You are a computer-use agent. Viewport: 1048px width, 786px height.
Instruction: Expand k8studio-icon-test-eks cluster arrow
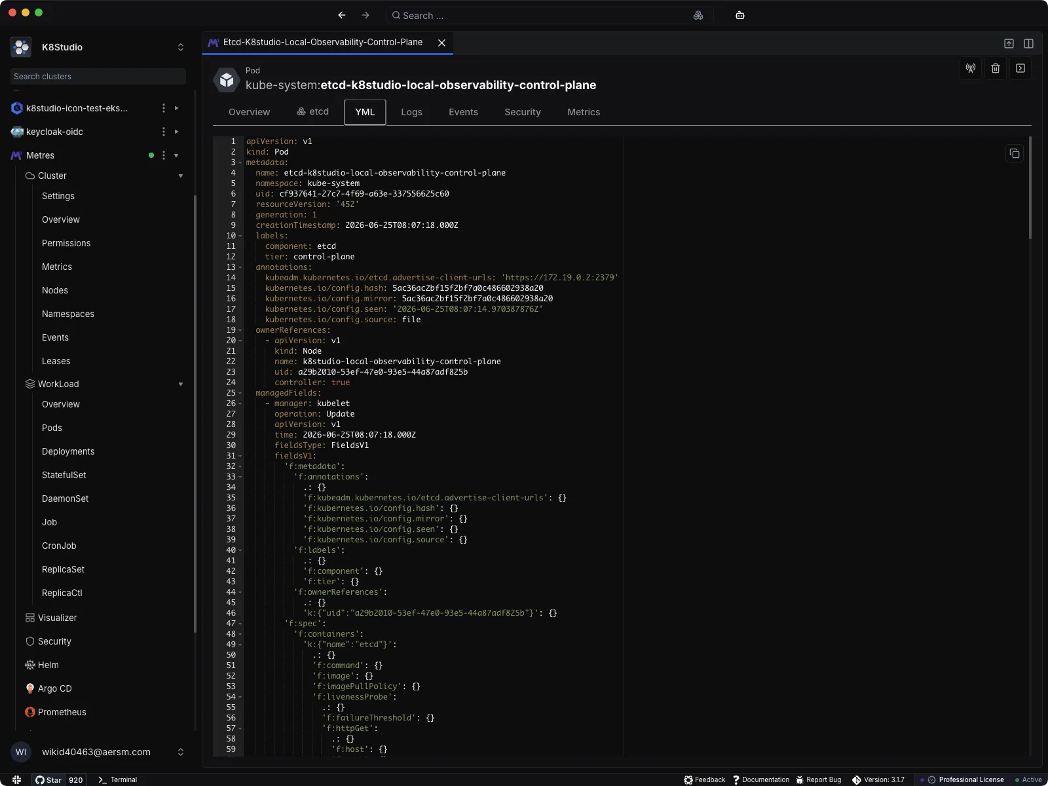click(x=177, y=108)
